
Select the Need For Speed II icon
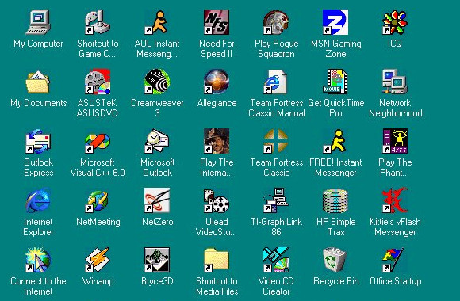point(217,22)
